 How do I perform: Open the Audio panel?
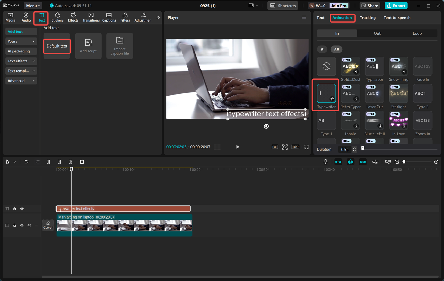tap(26, 17)
